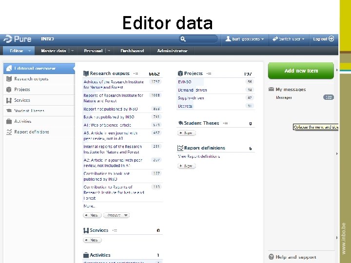Click the search magnifier icon

[183, 39]
